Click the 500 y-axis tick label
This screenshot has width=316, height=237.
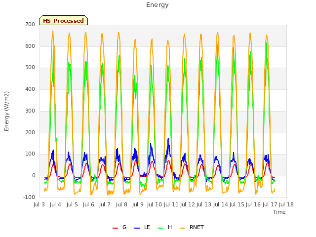click(x=30, y=68)
